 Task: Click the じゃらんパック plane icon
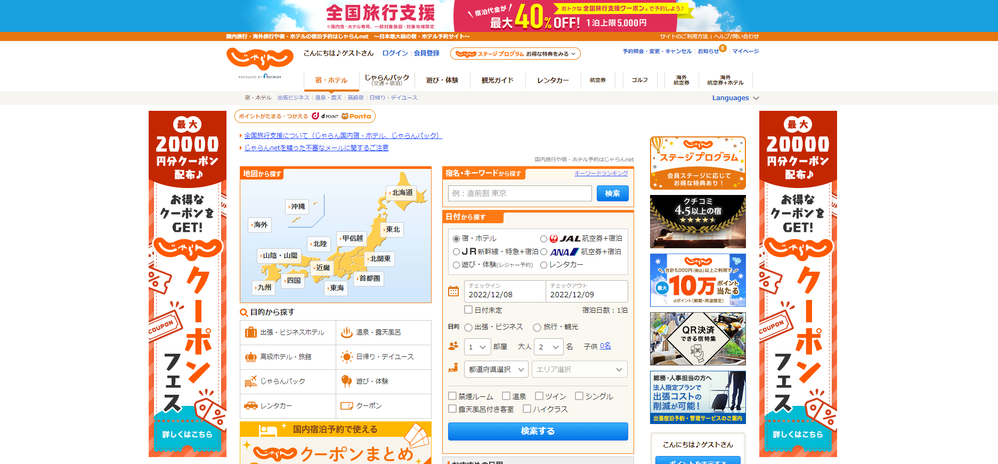point(250,381)
